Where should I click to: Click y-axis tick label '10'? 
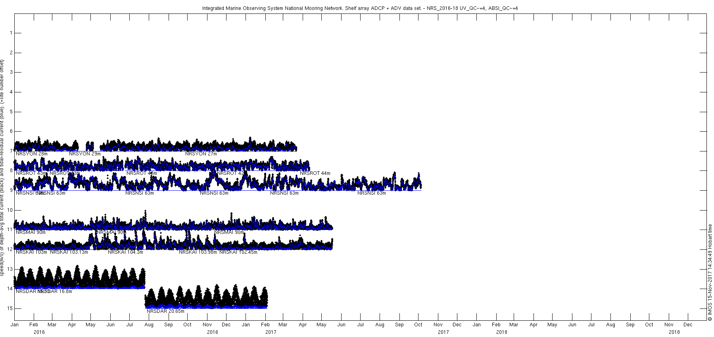tap(10, 210)
